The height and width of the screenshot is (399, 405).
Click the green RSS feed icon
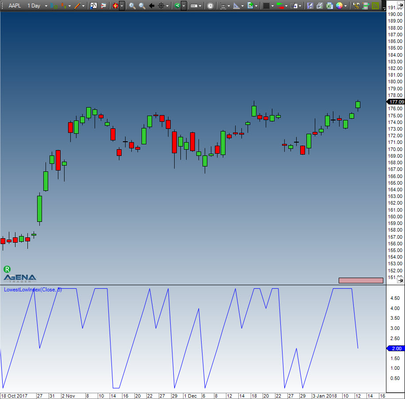(375, 6)
